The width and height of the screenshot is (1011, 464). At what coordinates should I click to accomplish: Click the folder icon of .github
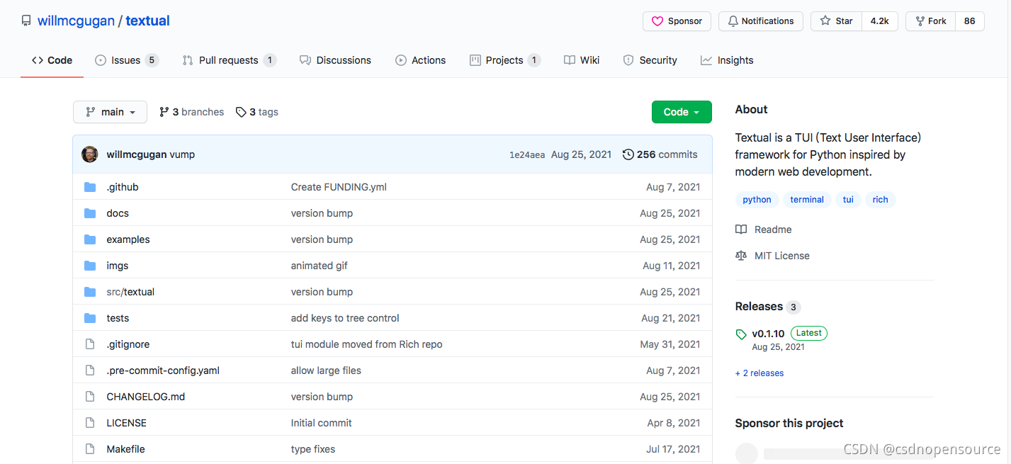pyautogui.click(x=90, y=187)
